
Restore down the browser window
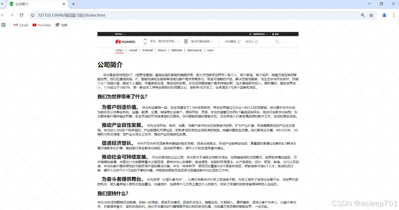click(x=381, y=4)
